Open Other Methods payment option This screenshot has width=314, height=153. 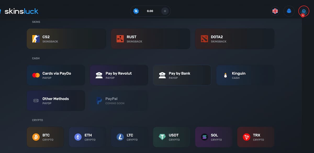pyautogui.click(x=56, y=101)
